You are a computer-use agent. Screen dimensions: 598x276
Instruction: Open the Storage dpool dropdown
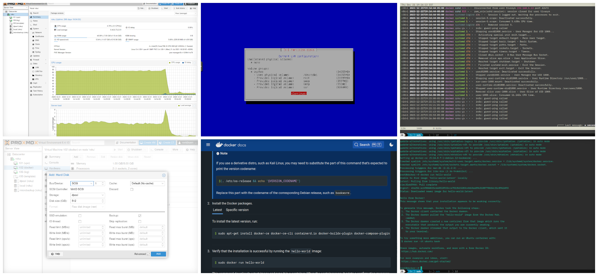88,195
